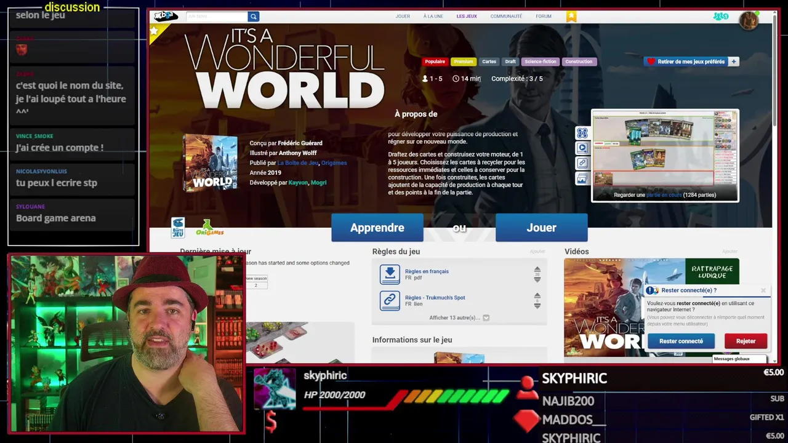Open Origames publisher link
The image size is (788, 443).
(334, 163)
